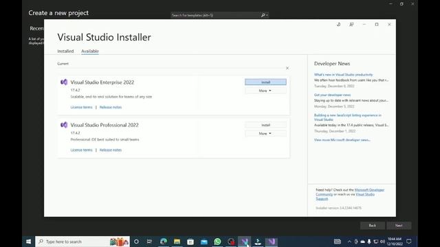Open the search options dropdown arrow in Create a new project
The height and width of the screenshot is (247, 440).
point(267,15)
